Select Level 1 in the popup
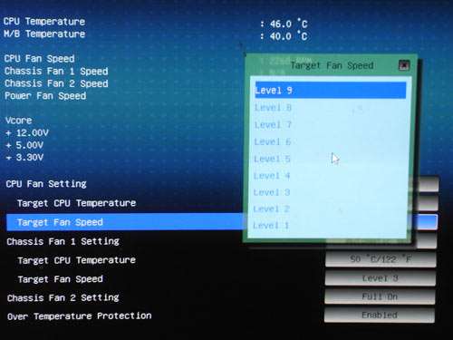Screen dimensions: 453x340 (331, 226)
